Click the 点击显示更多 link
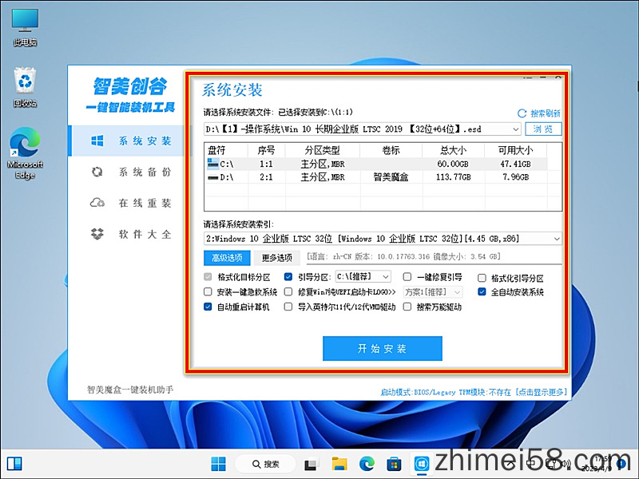This screenshot has width=639, height=479. pos(542,392)
